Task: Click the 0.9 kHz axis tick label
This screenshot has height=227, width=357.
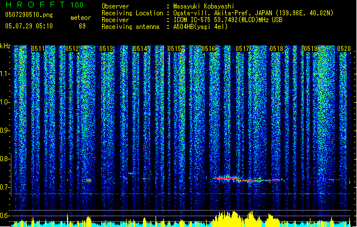Action: 5,131
